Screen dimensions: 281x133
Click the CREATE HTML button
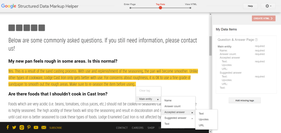[x=263, y=19]
